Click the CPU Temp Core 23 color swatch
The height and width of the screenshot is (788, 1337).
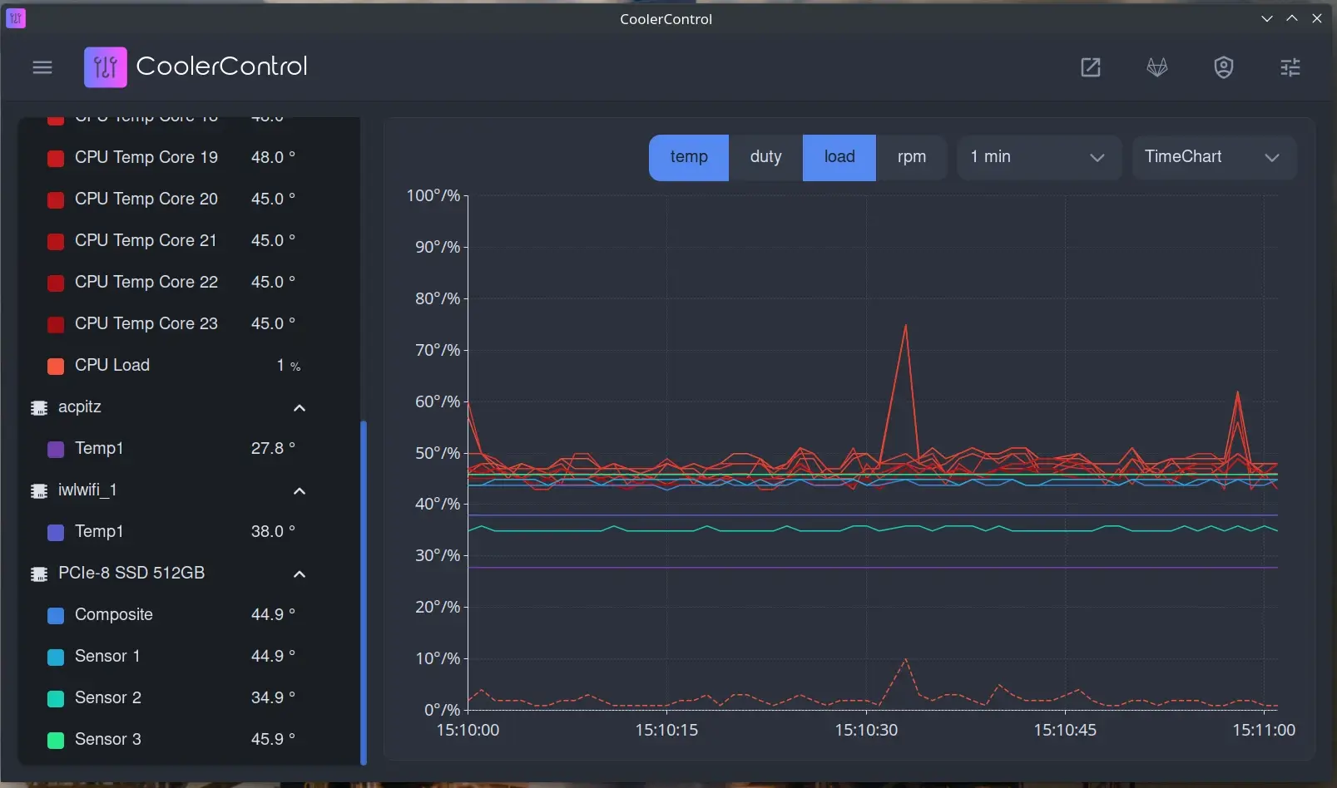pos(56,325)
